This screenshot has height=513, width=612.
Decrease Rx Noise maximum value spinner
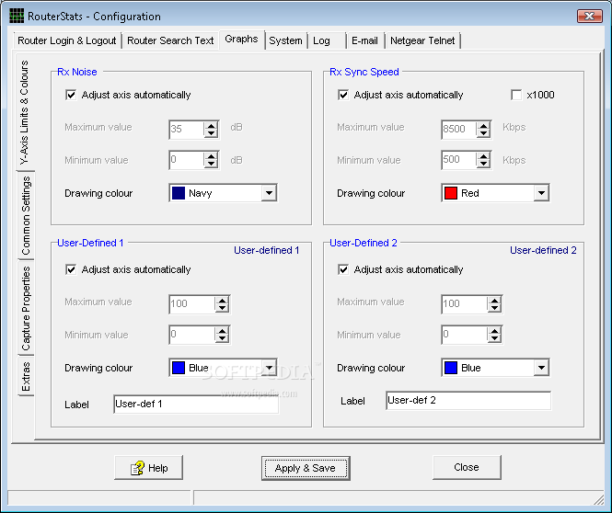211,133
